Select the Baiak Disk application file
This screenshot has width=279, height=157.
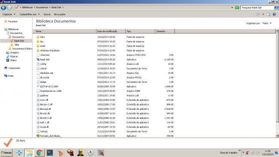[45, 60]
